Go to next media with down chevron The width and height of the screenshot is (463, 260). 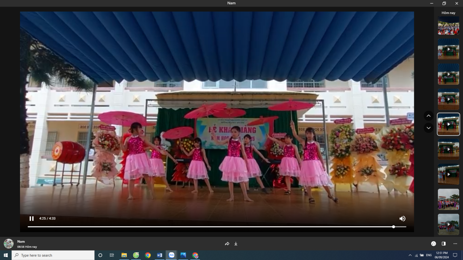428,128
